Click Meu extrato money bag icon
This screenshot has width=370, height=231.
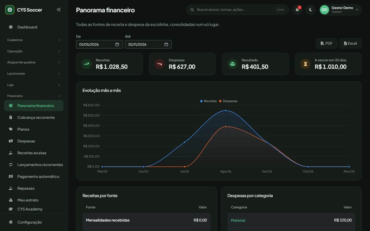(11, 200)
